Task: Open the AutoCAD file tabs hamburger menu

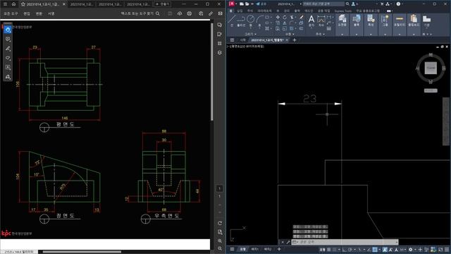Action: [x=232, y=40]
